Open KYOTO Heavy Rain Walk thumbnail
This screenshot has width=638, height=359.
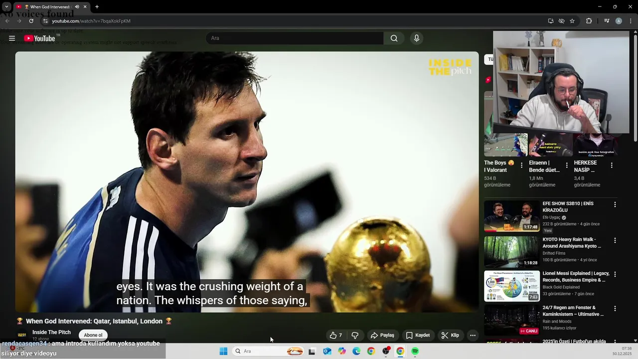click(512, 252)
